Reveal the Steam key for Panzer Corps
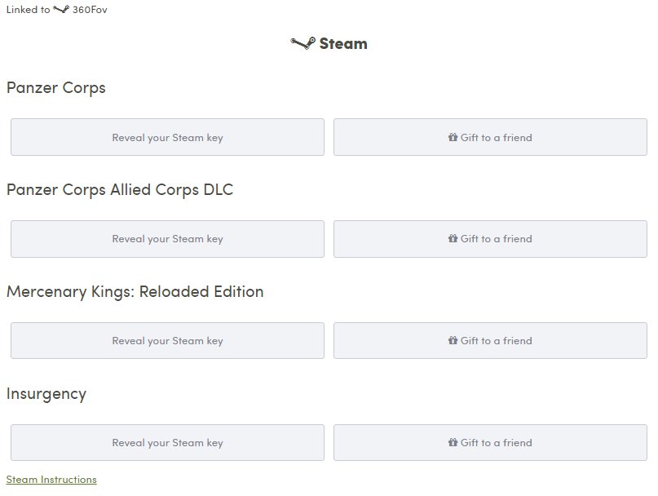This screenshot has width=658, height=496. 167,137
